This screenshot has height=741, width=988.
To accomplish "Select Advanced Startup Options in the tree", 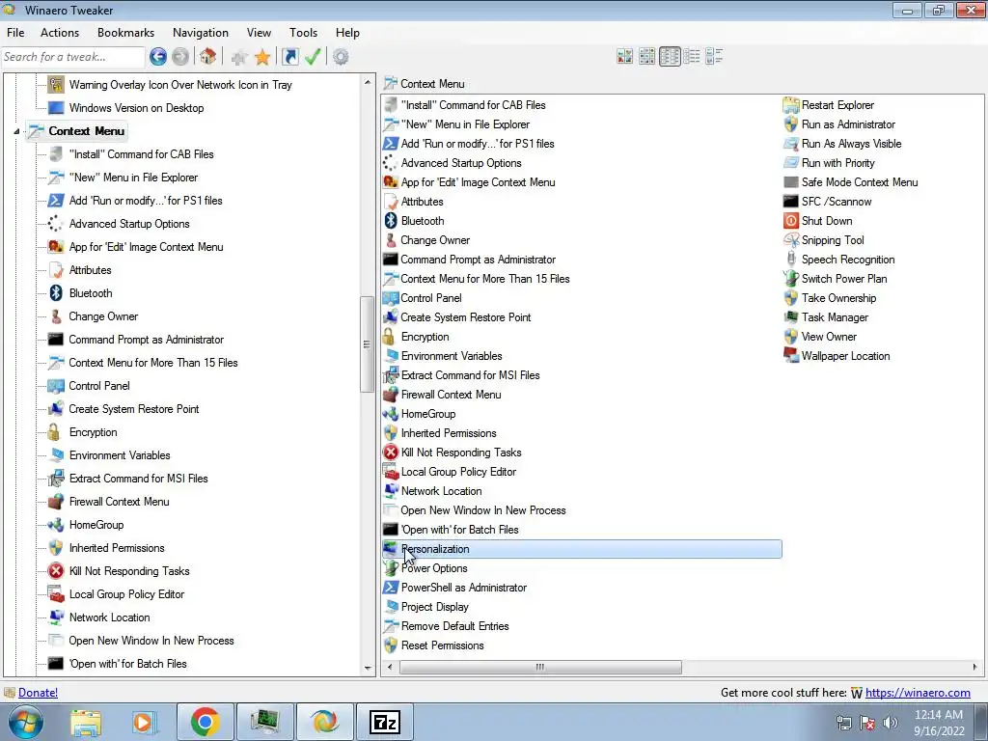I will (129, 224).
